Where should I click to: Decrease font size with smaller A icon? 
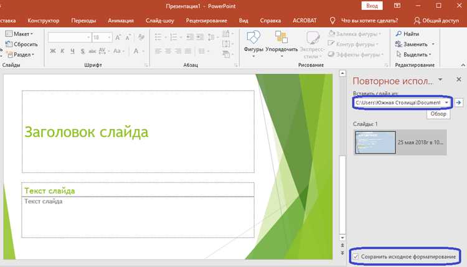(128, 37)
